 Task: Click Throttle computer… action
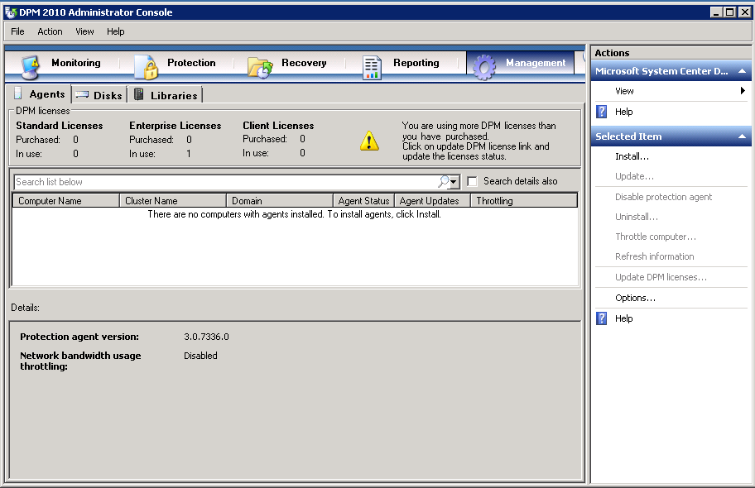pos(656,237)
